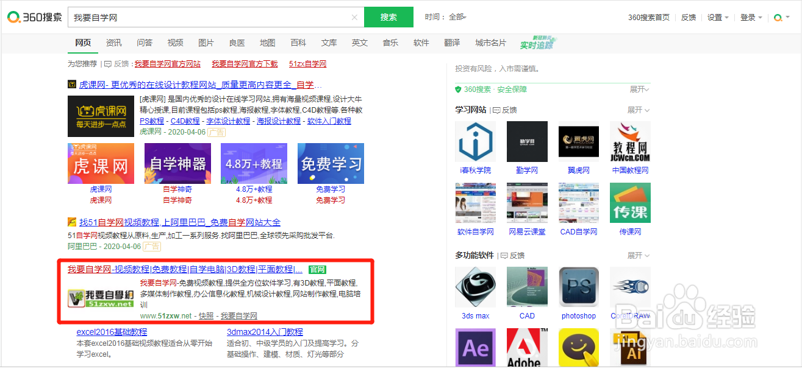Switch to the 音乐 tab
The image size is (802, 369).
tap(390, 43)
